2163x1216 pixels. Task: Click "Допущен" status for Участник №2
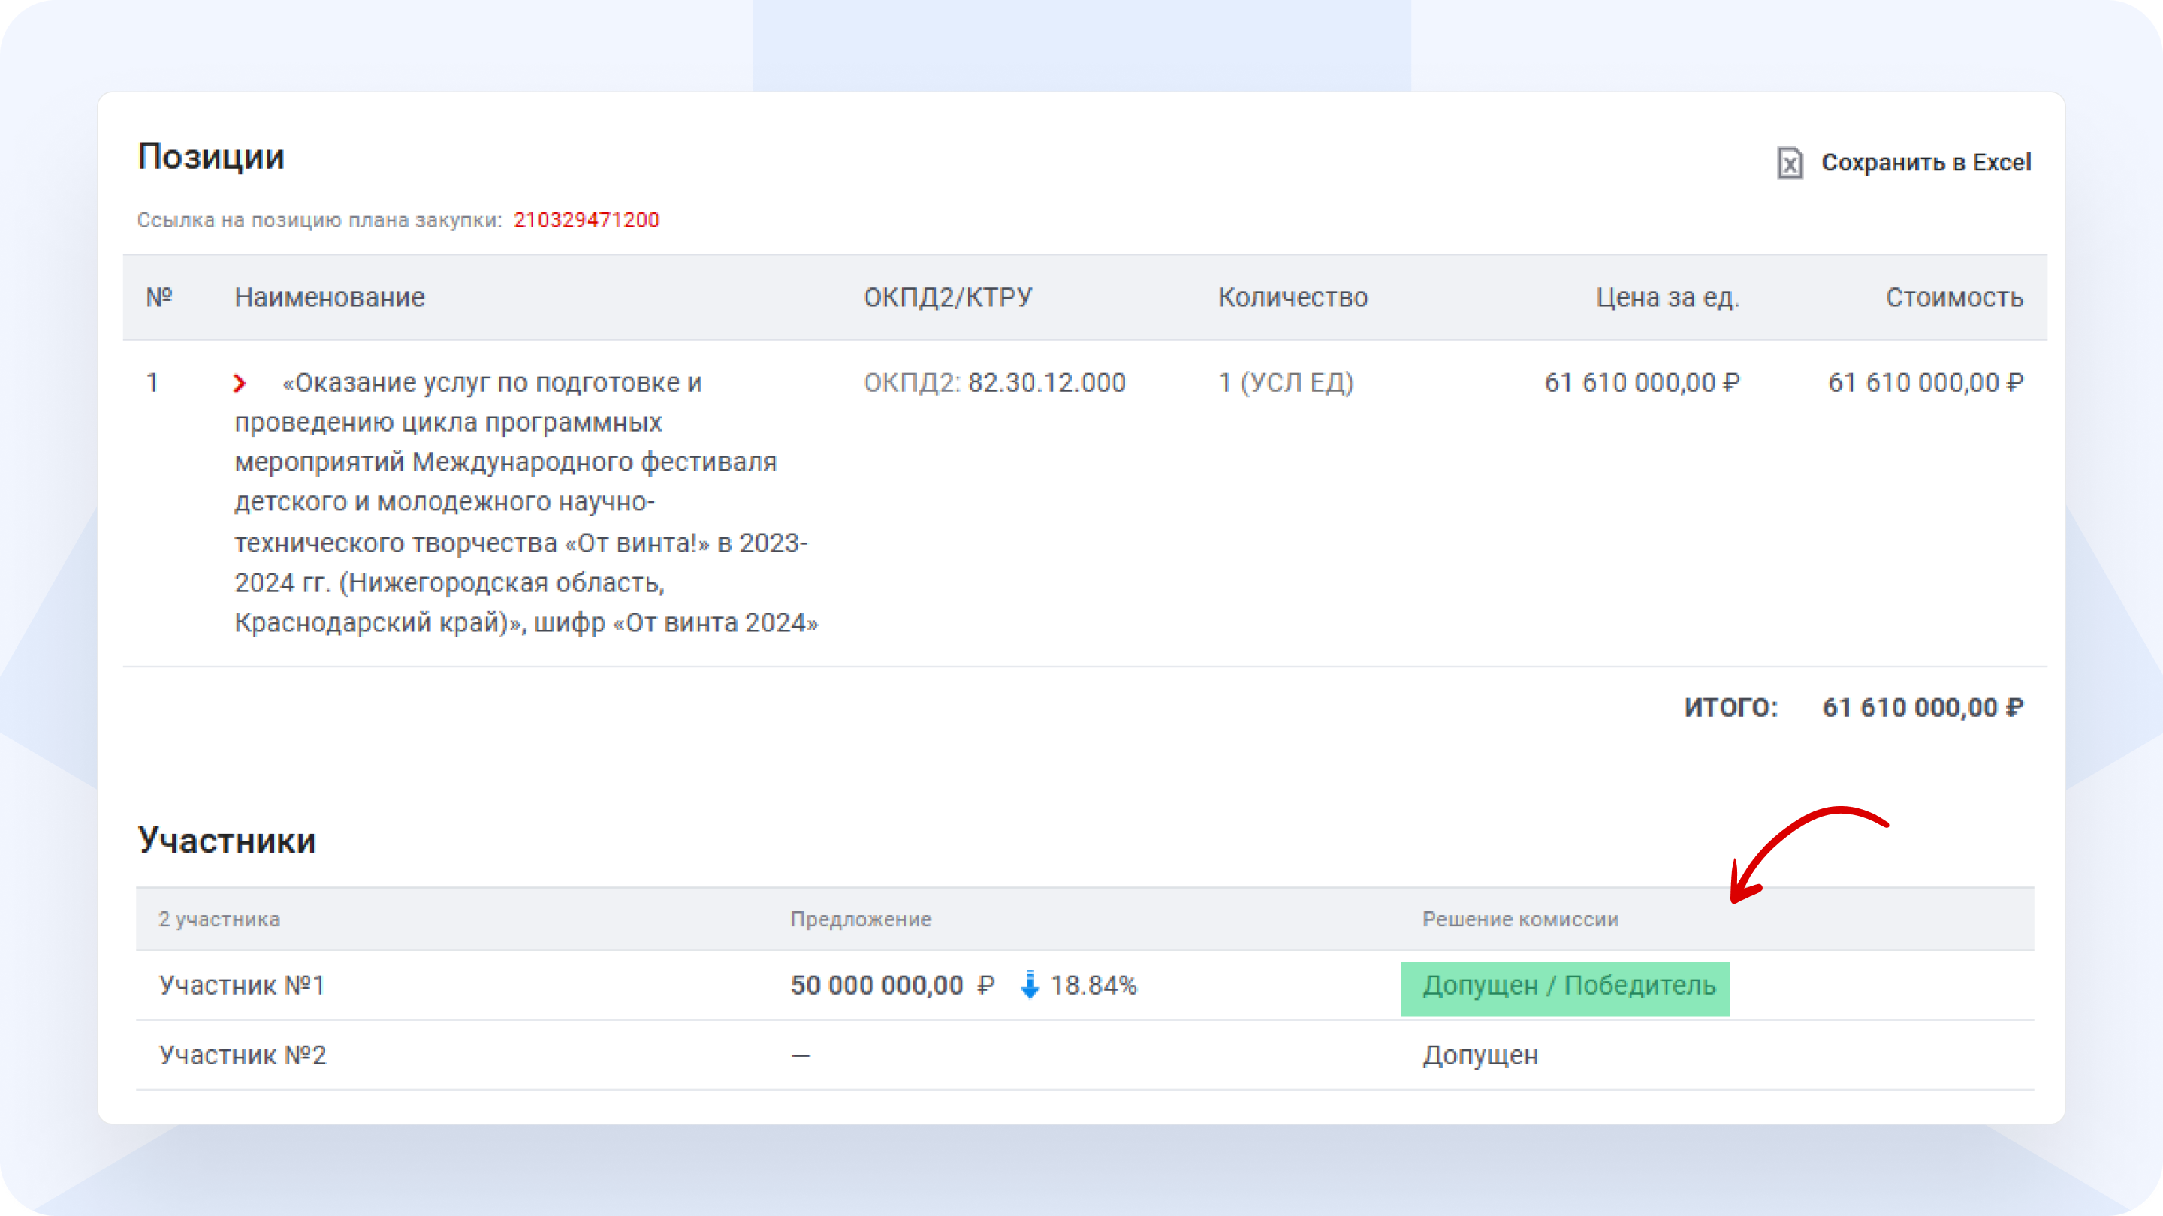[1480, 1055]
